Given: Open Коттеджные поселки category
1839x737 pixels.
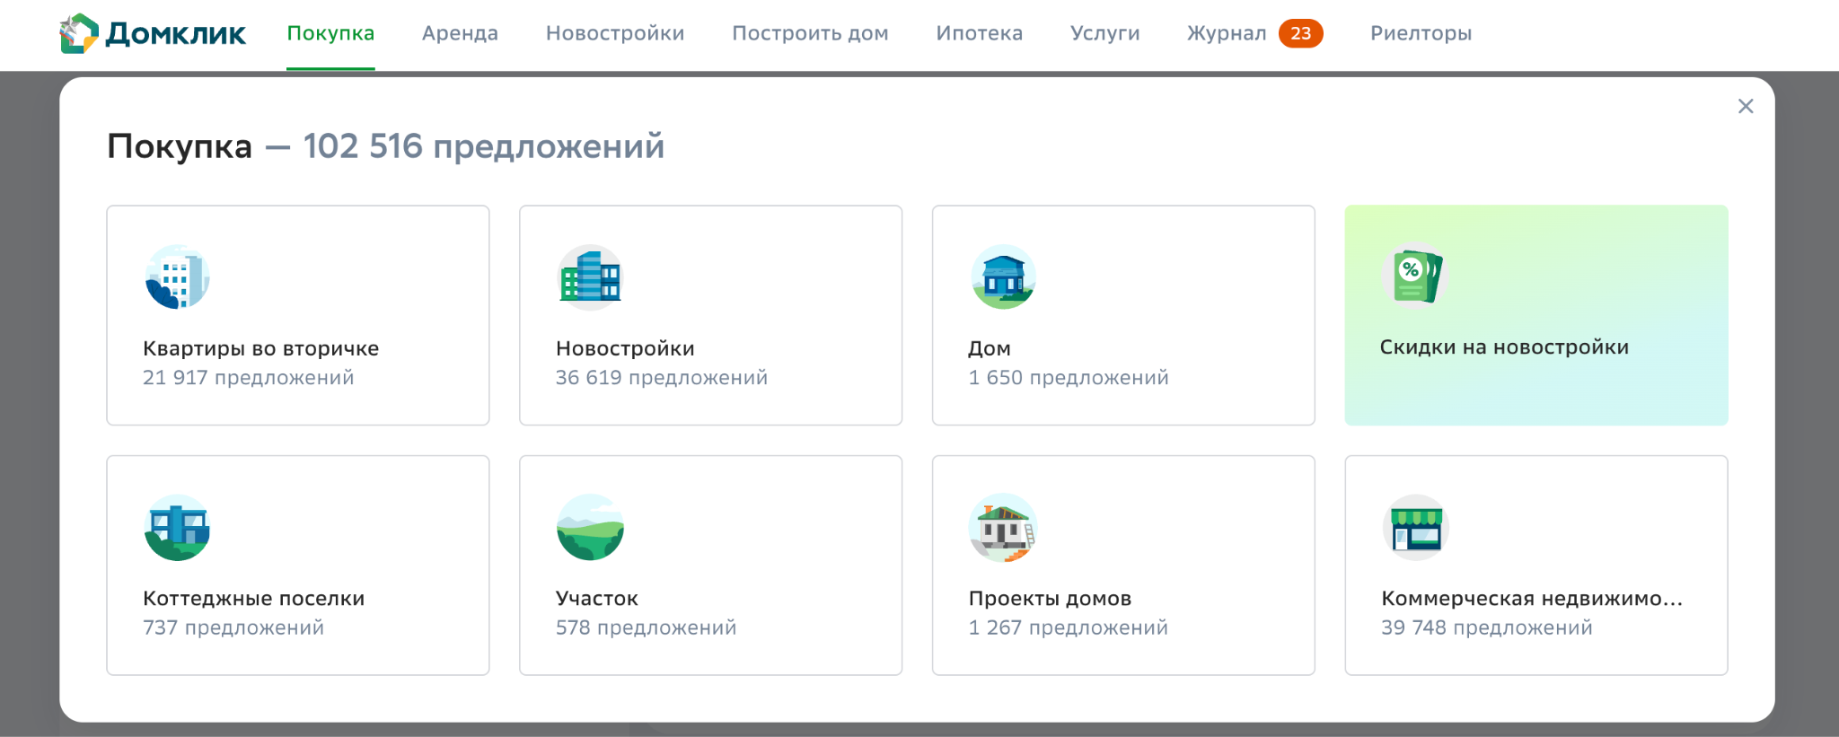Looking at the screenshot, I should [253, 599].
